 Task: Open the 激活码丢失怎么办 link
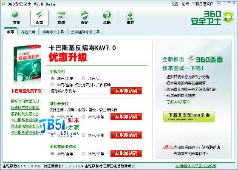point(25,114)
